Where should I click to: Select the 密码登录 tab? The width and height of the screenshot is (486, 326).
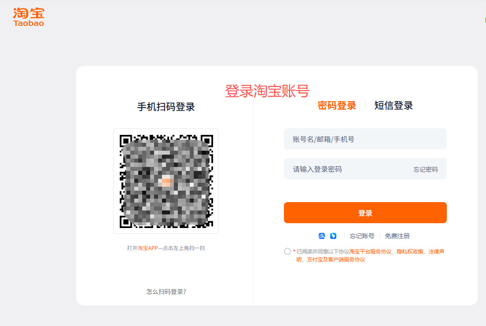click(337, 105)
